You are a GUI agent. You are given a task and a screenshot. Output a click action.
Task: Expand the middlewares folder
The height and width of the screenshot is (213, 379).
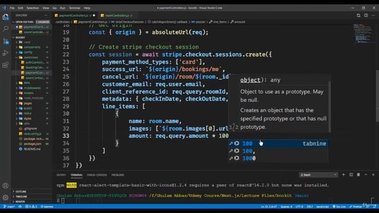(32, 88)
